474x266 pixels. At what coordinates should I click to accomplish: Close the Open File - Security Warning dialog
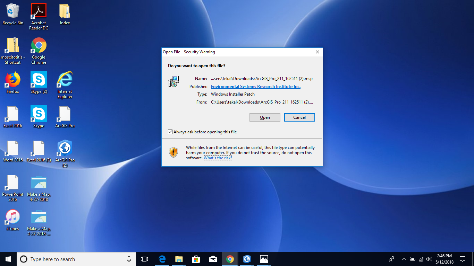pos(317,52)
